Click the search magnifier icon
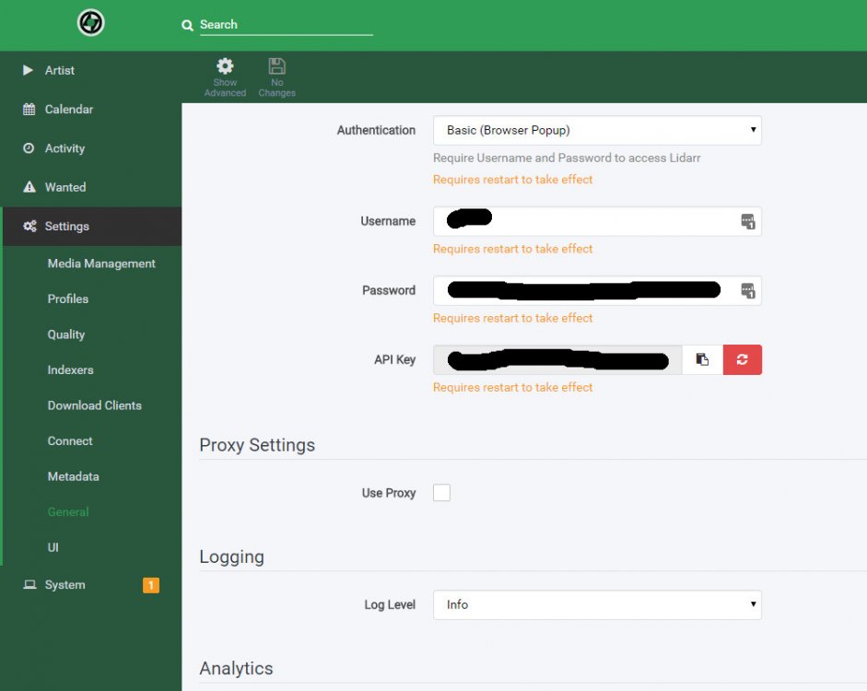867x691 pixels. [x=187, y=26]
